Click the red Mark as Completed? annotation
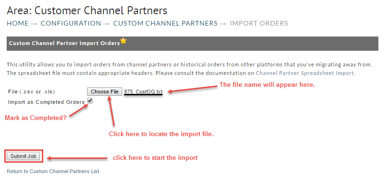The image size is (386, 194). coord(36,118)
